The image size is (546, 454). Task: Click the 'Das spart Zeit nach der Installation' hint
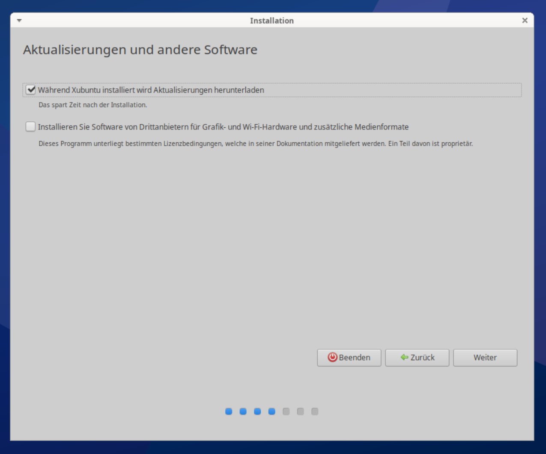(x=92, y=105)
